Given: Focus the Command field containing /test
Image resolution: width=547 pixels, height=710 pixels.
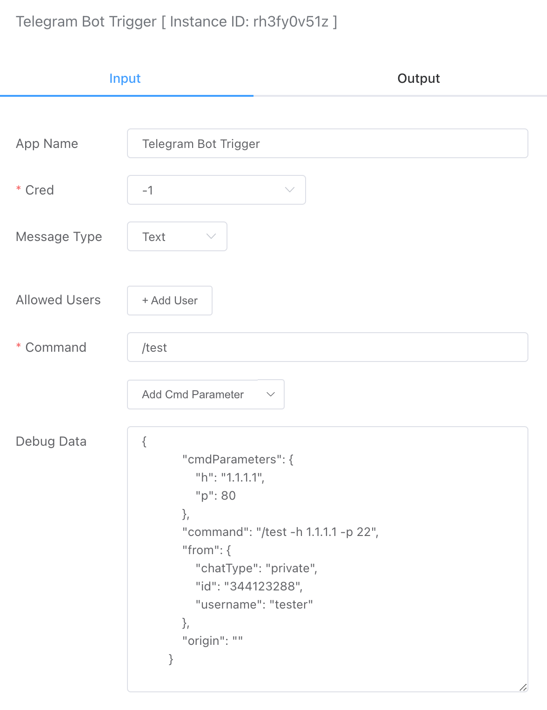Looking at the screenshot, I should [327, 348].
